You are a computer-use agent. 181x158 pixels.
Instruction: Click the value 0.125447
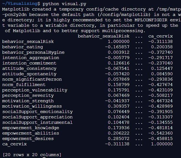point(162,69)
